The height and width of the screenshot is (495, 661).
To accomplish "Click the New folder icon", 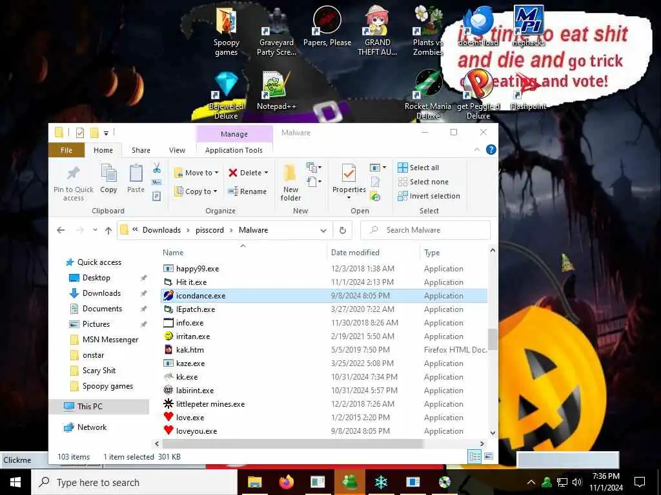I will 290,173.
